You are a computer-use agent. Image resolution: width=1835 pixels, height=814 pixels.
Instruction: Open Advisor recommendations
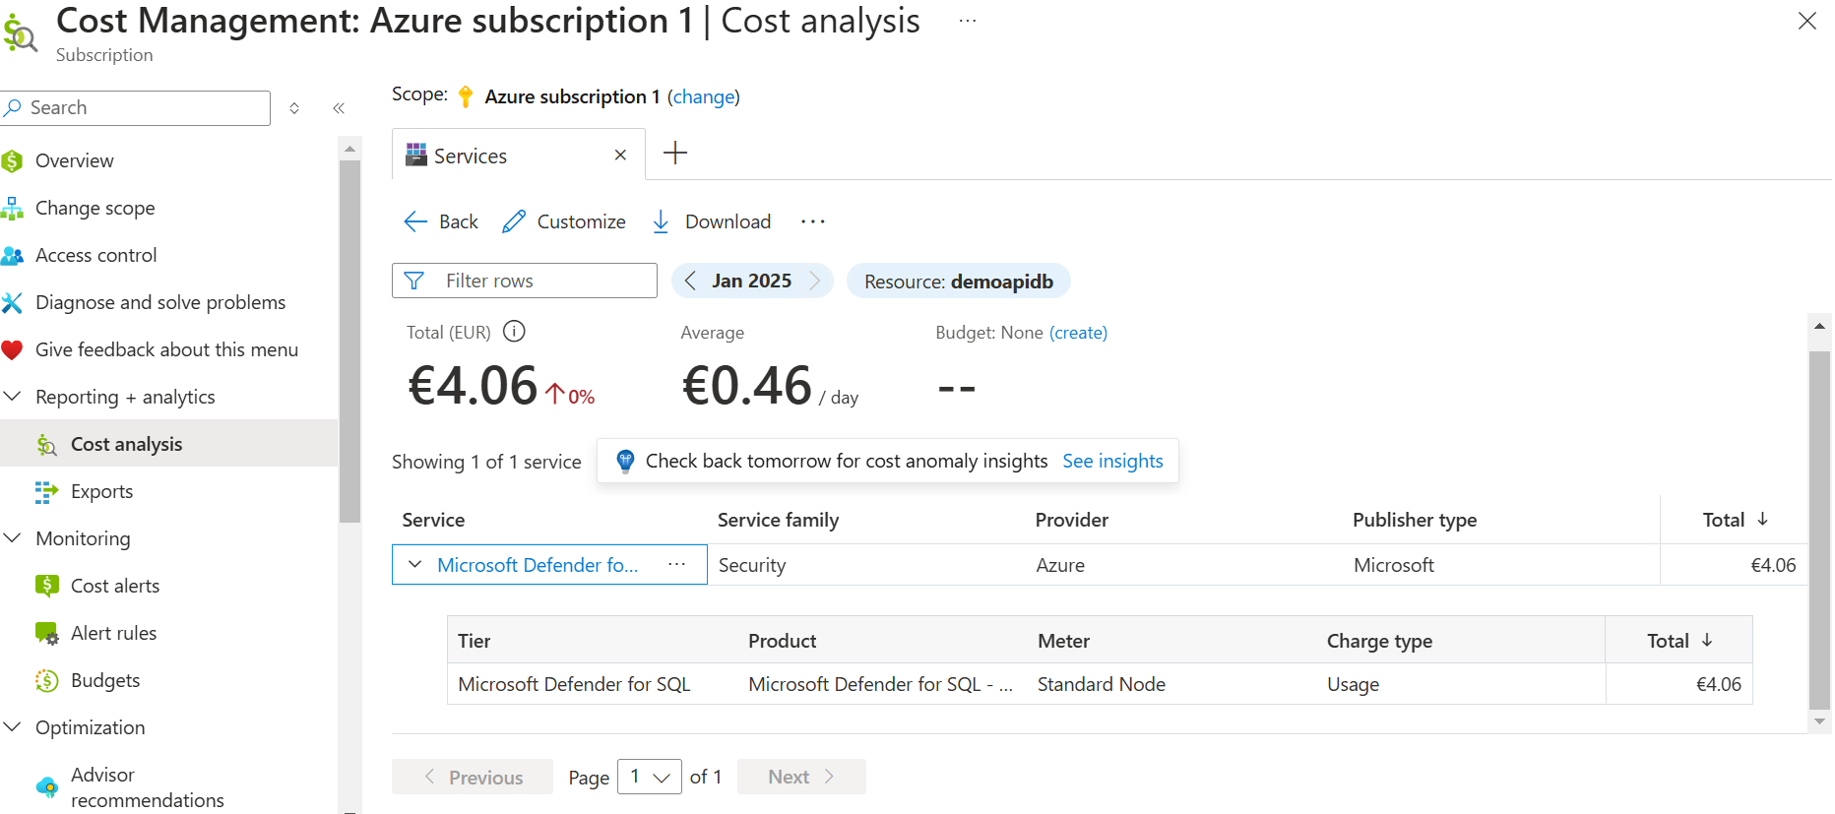pyautogui.click(x=147, y=787)
